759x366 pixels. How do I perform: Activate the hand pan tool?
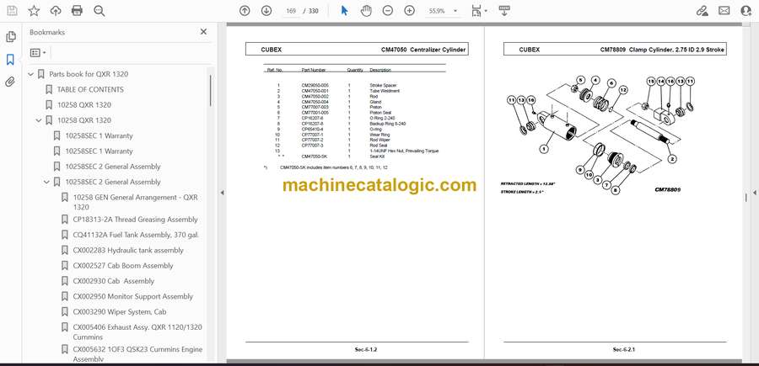366,11
